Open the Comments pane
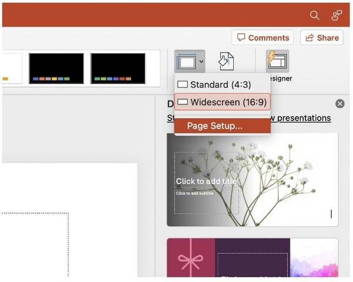Image resolution: width=353 pixels, height=282 pixels. [x=263, y=38]
